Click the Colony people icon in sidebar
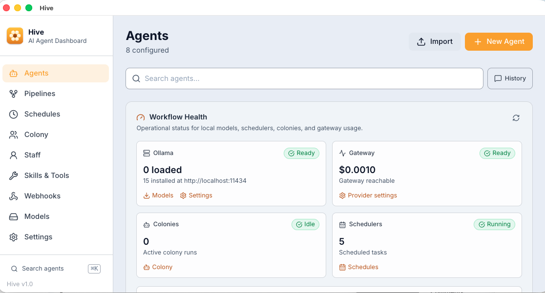 [14, 135]
